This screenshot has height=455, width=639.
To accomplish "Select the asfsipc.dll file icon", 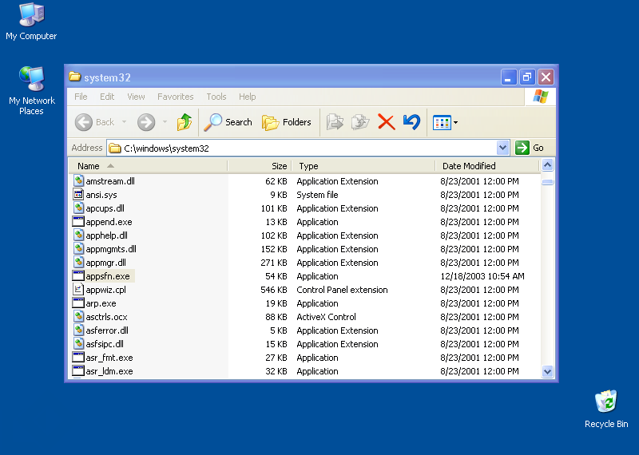I will (78, 344).
